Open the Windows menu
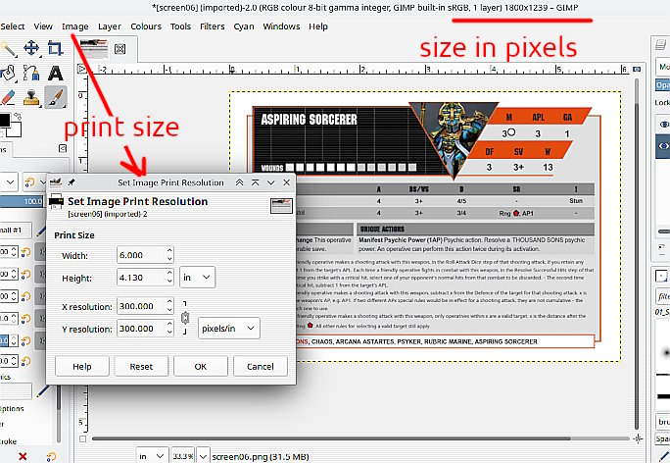Image resolution: width=670 pixels, height=463 pixels. (281, 26)
